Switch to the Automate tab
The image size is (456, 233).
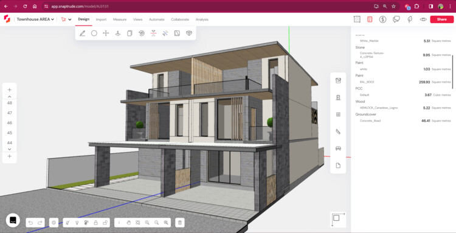pos(157,19)
